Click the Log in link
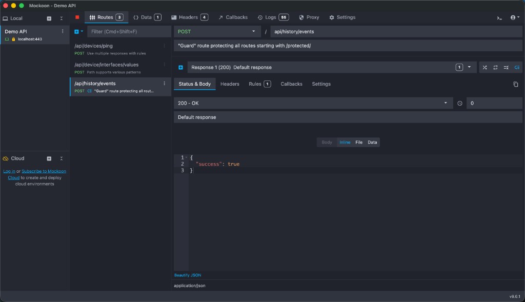 [9, 171]
